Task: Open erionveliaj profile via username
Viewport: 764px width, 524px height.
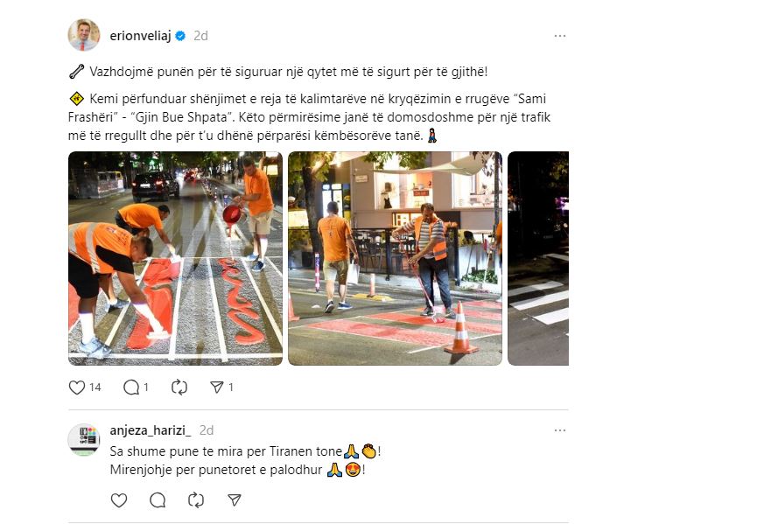Action: [x=140, y=36]
